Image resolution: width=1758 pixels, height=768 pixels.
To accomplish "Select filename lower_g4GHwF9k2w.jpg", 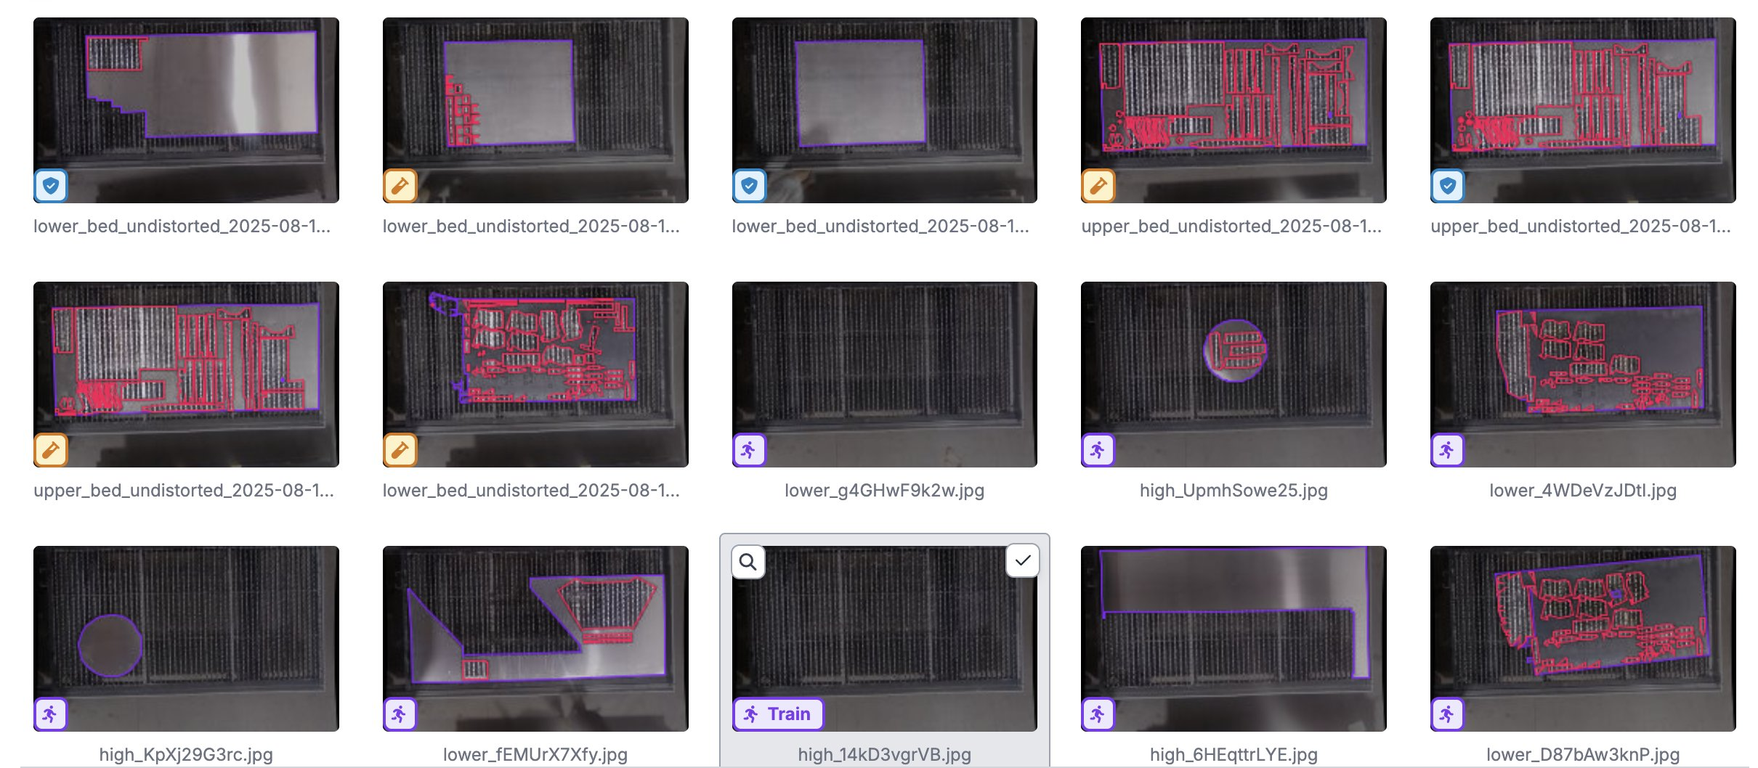I will point(884,491).
